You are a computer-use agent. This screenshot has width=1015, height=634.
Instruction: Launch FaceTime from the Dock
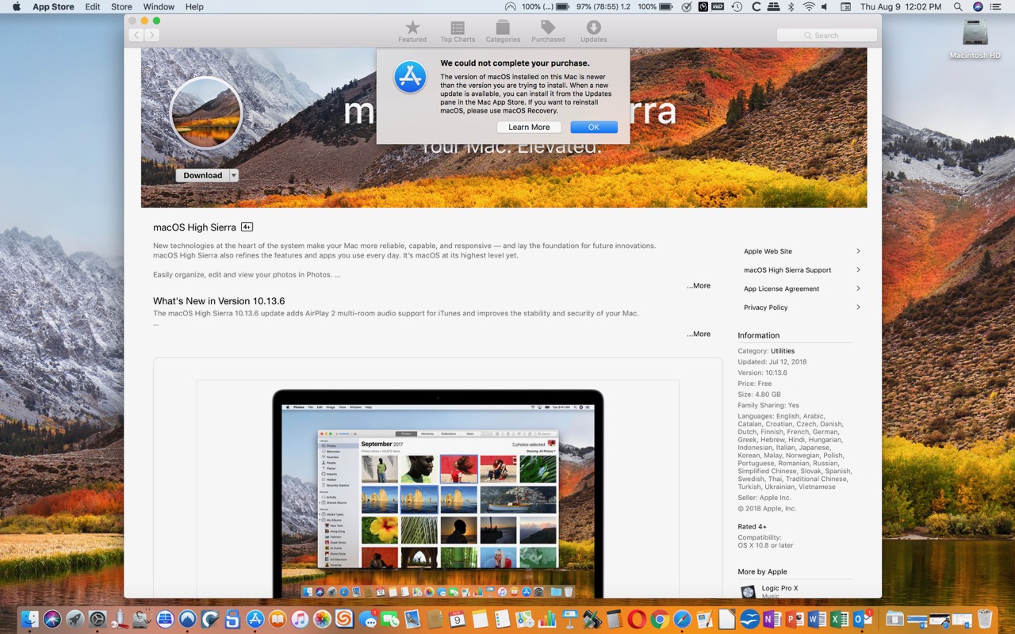[x=389, y=619]
